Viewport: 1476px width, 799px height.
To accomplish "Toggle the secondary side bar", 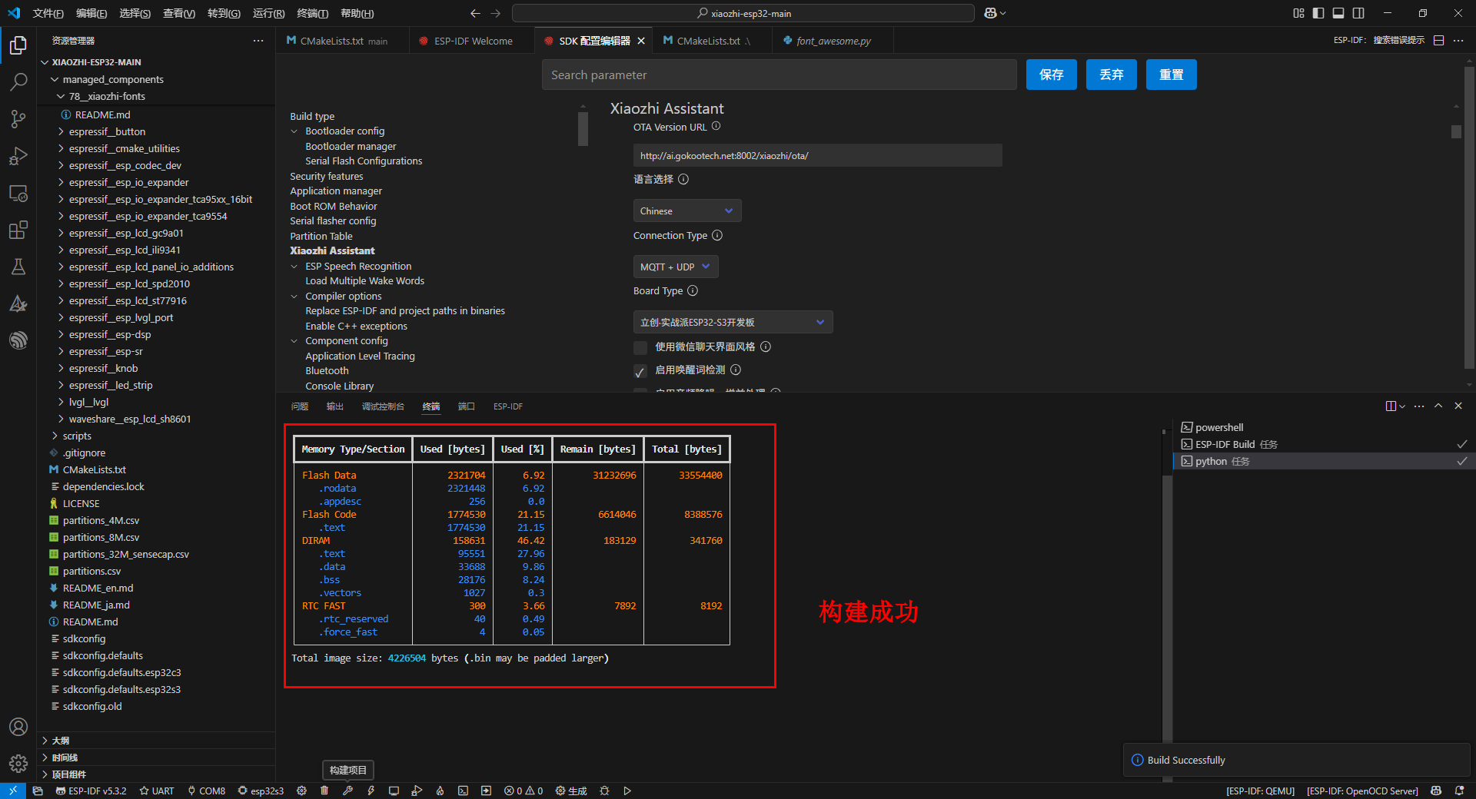I will pyautogui.click(x=1358, y=13).
